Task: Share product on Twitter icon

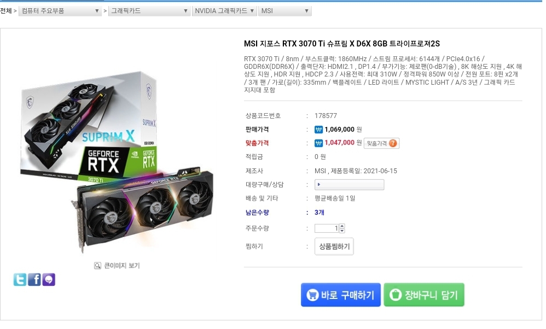Action: pyautogui.click(x=20, y=280)
